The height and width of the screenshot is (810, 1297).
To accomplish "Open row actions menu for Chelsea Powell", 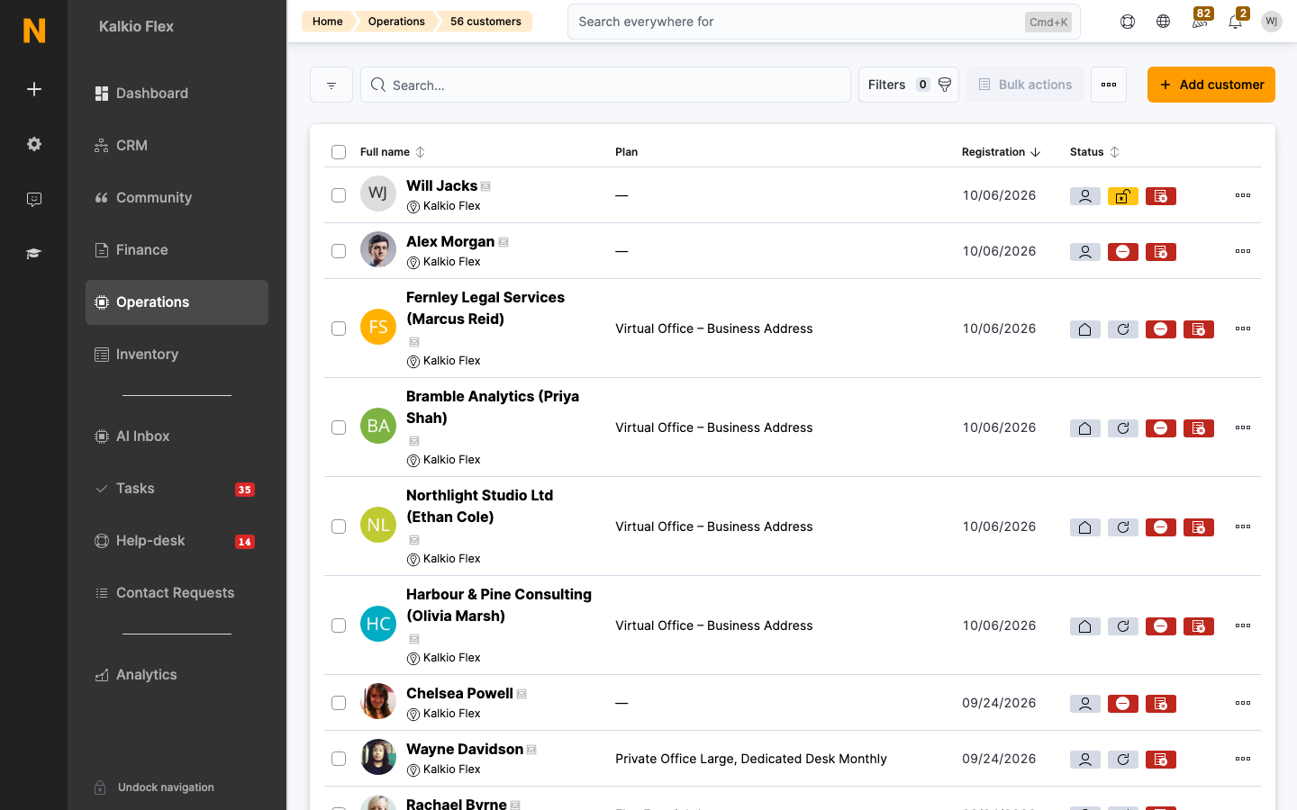I will coord(1243,703).
